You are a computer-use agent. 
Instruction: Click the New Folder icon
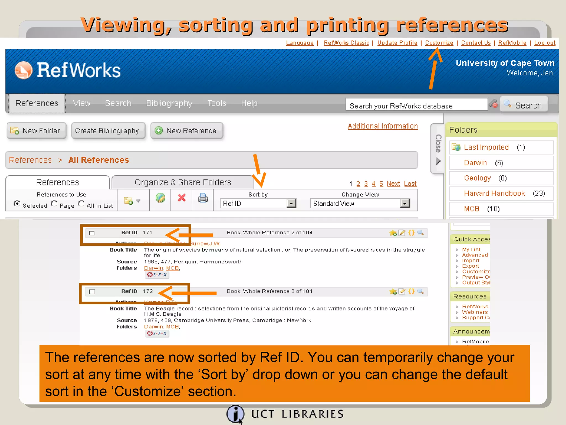click(x=14, y=131)
